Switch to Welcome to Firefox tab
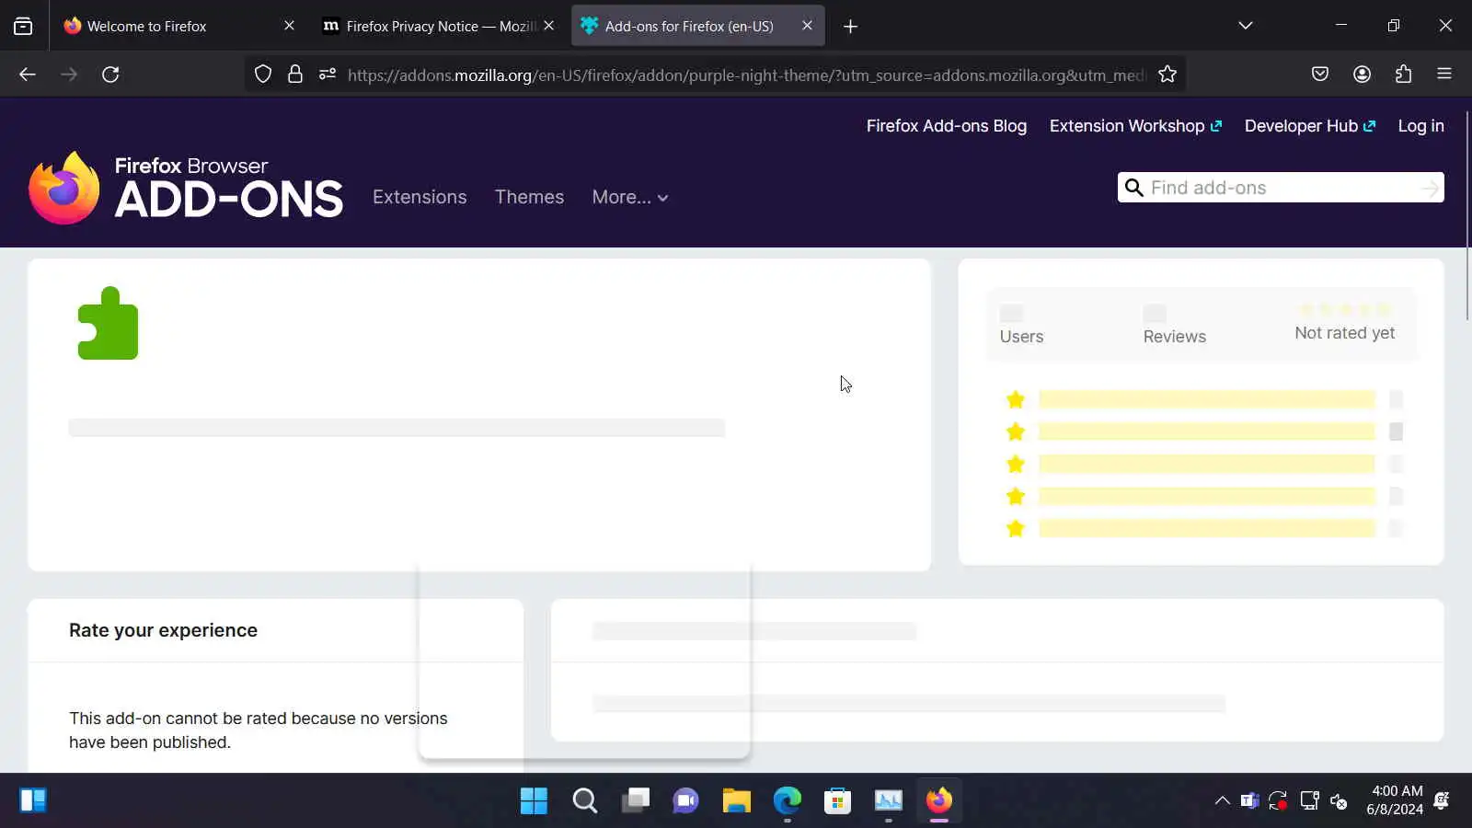Viewport: 1472px width, 828px height. [178, 26]
